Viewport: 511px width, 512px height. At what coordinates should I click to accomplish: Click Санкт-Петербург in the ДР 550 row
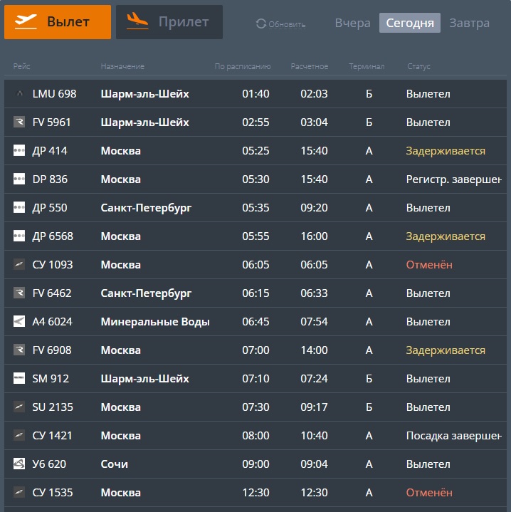[x=146, y=208]
